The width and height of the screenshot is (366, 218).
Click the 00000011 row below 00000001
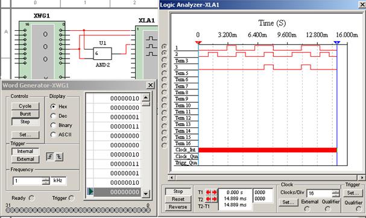coord(114,126)
